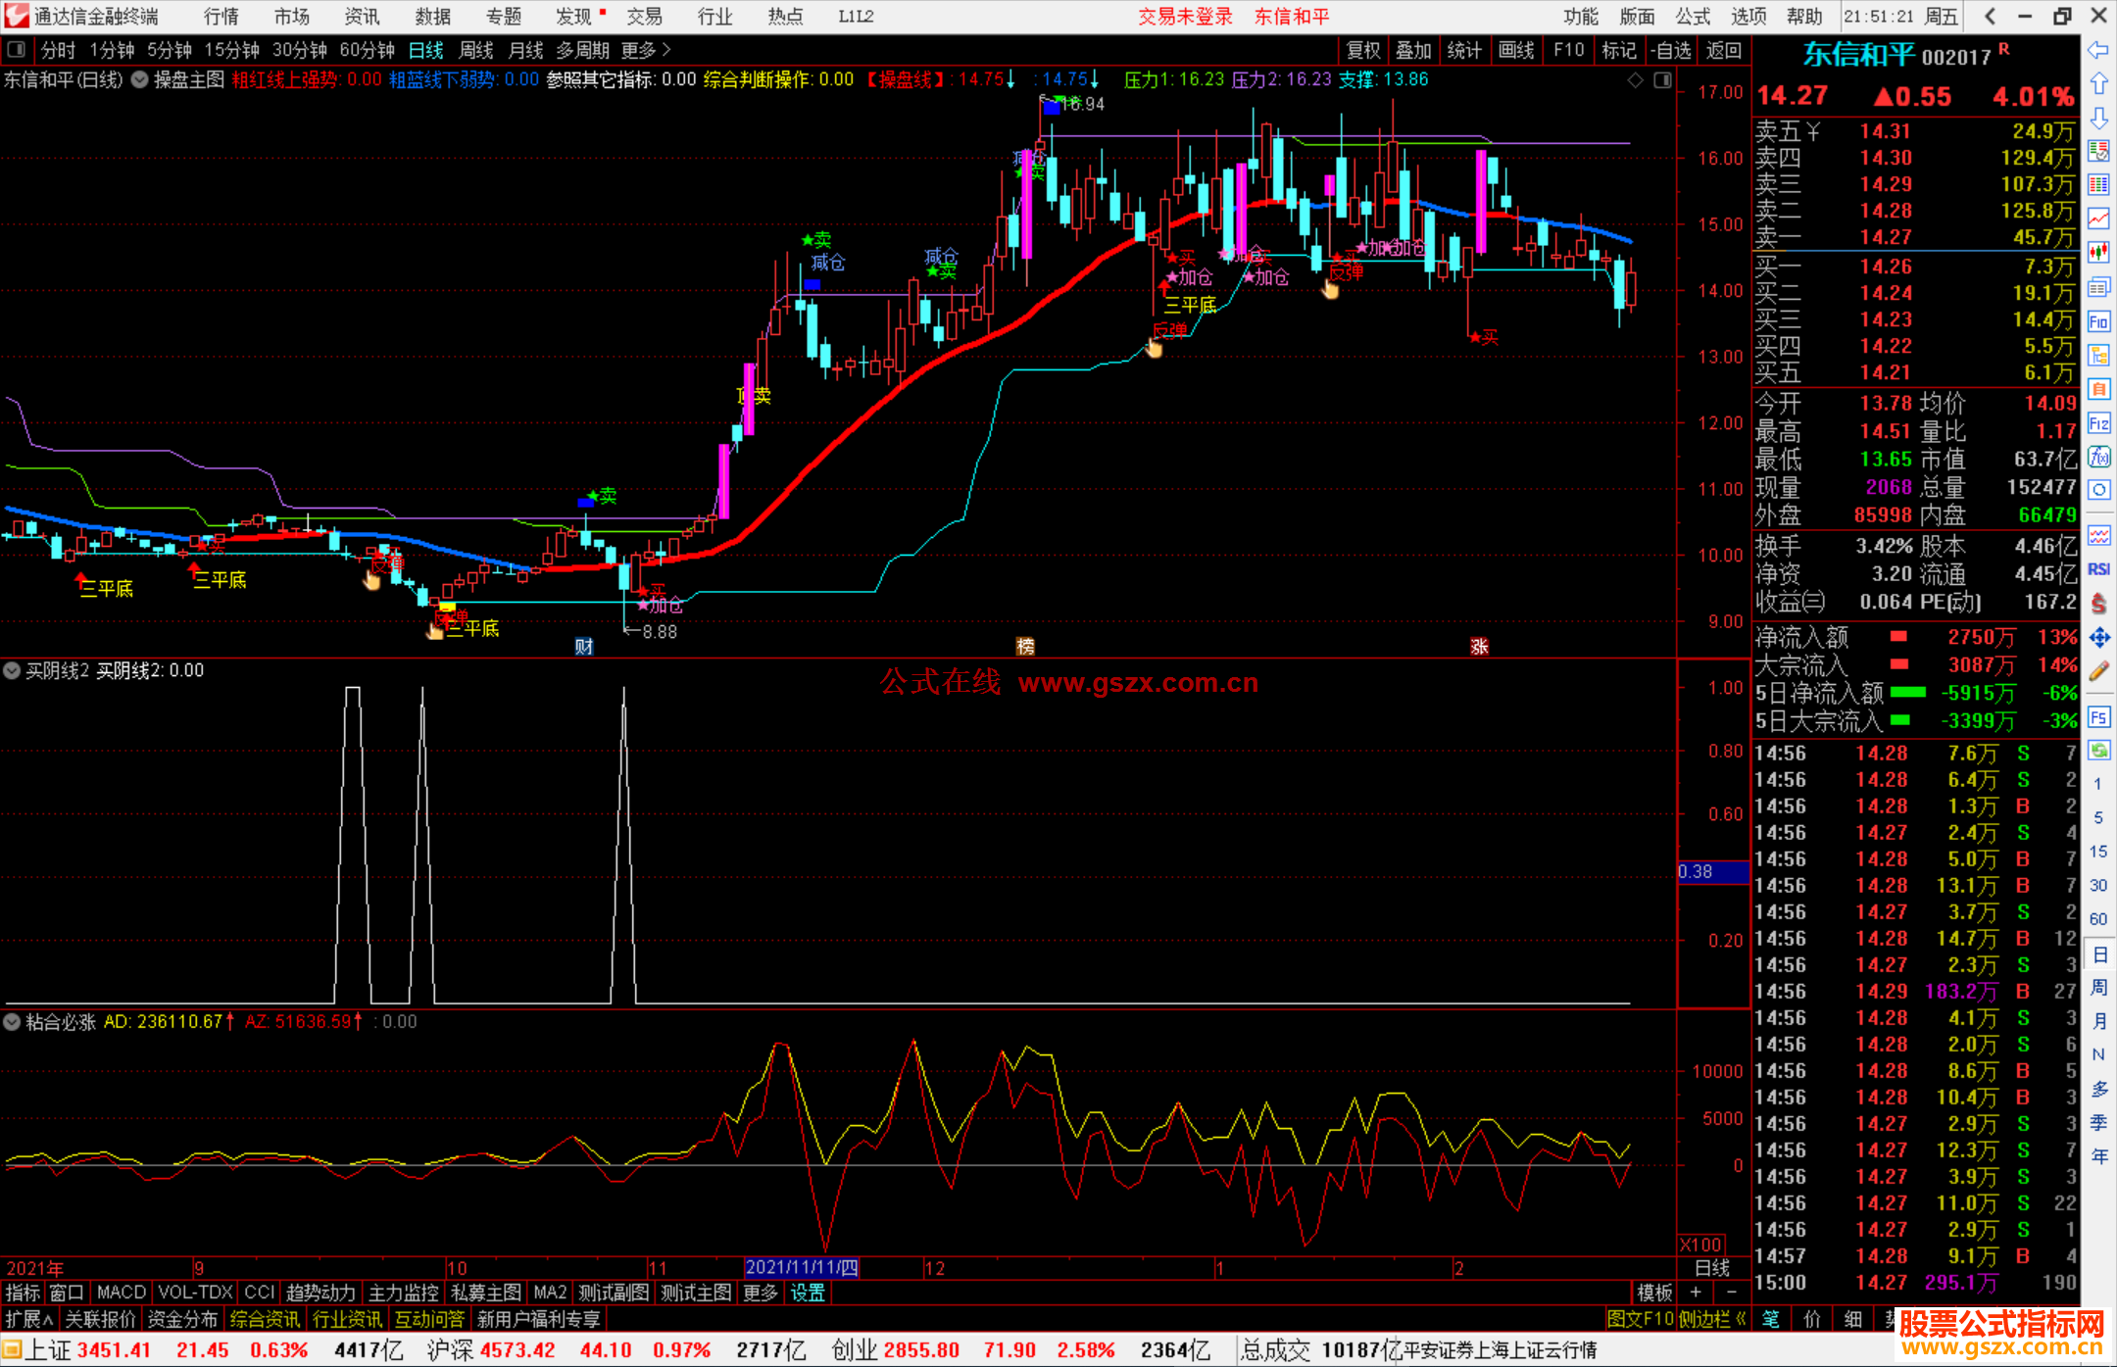Viewport: 2117px width, 1367px height.
Task: Click the diamond icon at chart top-right
Action: pos(1635,80)
